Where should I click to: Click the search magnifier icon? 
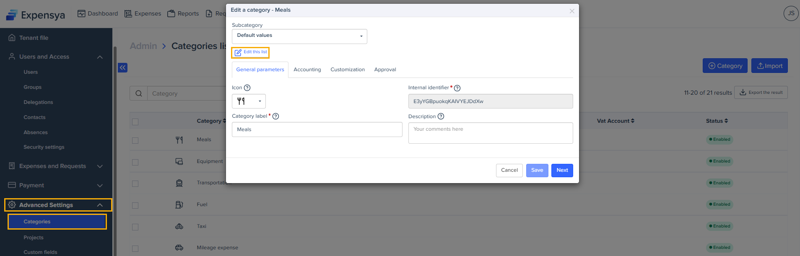click(x=139, y=93)
